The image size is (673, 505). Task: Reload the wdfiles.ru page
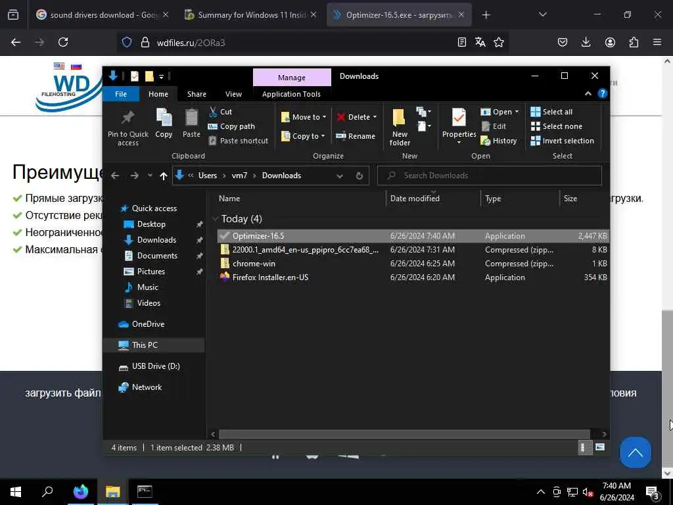tap(63, 42)
